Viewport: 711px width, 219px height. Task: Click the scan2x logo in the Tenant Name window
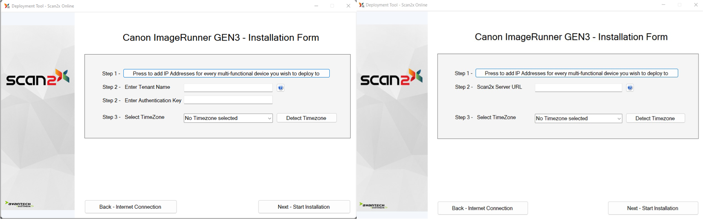pyautogui.click(x=38, y=78)
